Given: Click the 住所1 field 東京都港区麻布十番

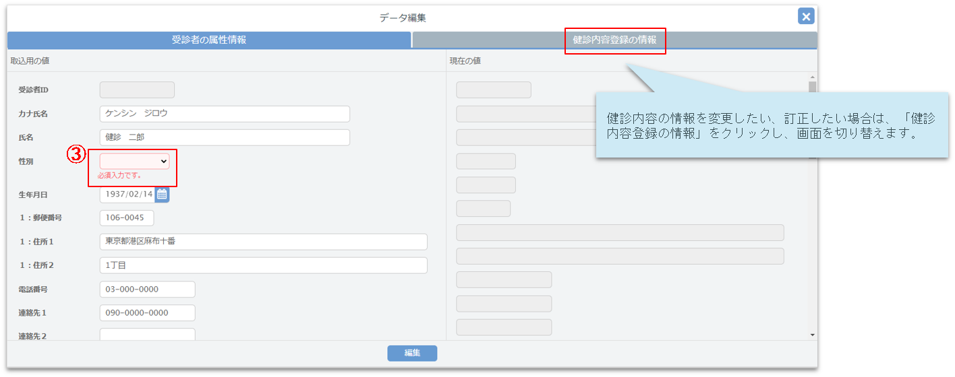Looking at the screenshot, I should click(264, 242).
